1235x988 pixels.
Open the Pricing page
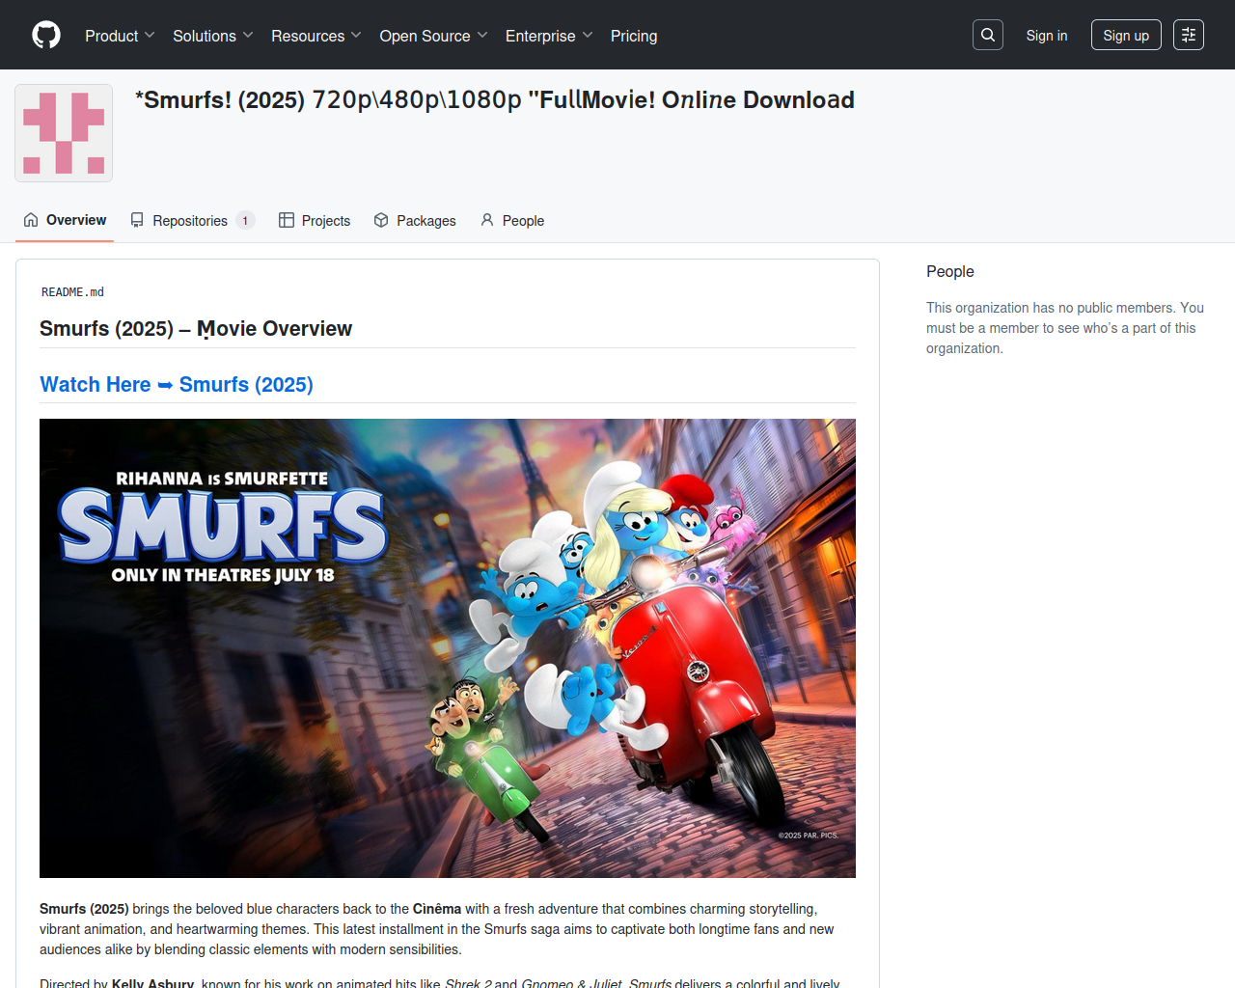pos(634,36)
